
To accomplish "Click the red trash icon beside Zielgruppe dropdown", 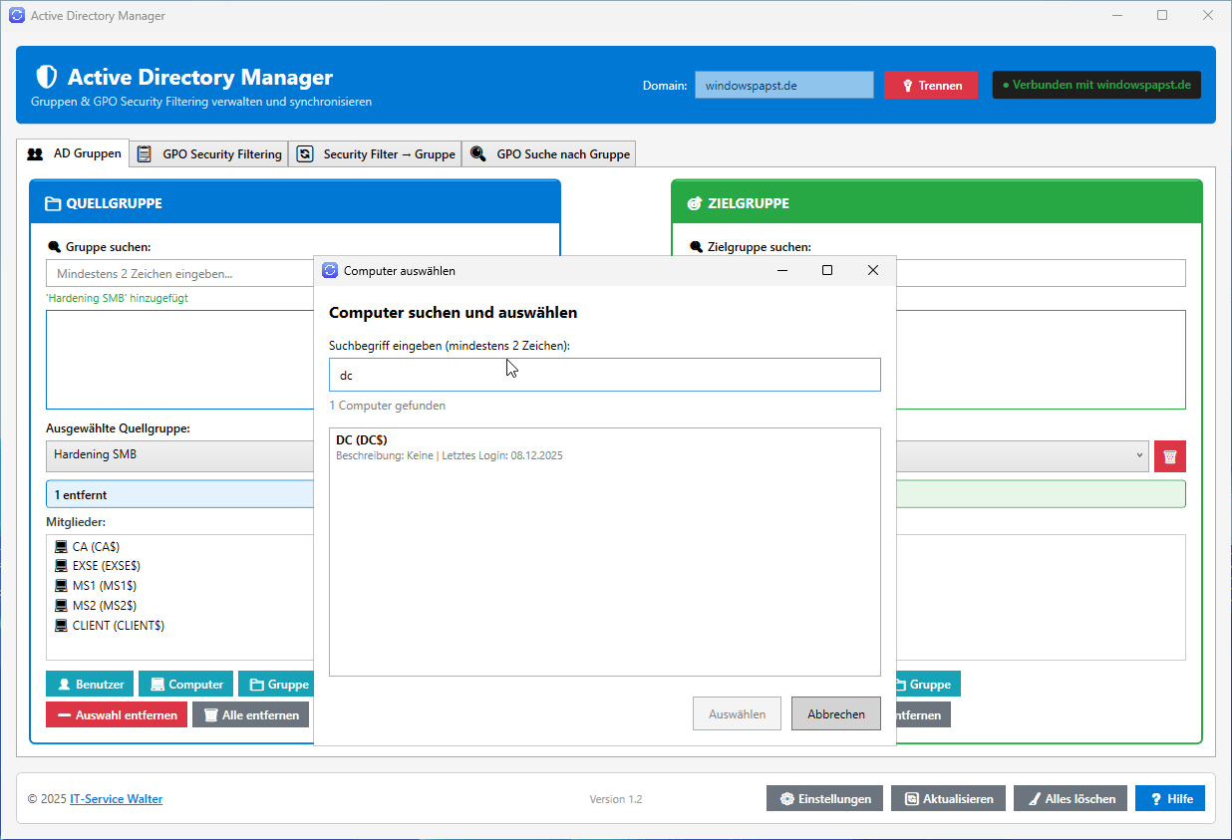I will pyautogui.click(x=1169, y=456).
